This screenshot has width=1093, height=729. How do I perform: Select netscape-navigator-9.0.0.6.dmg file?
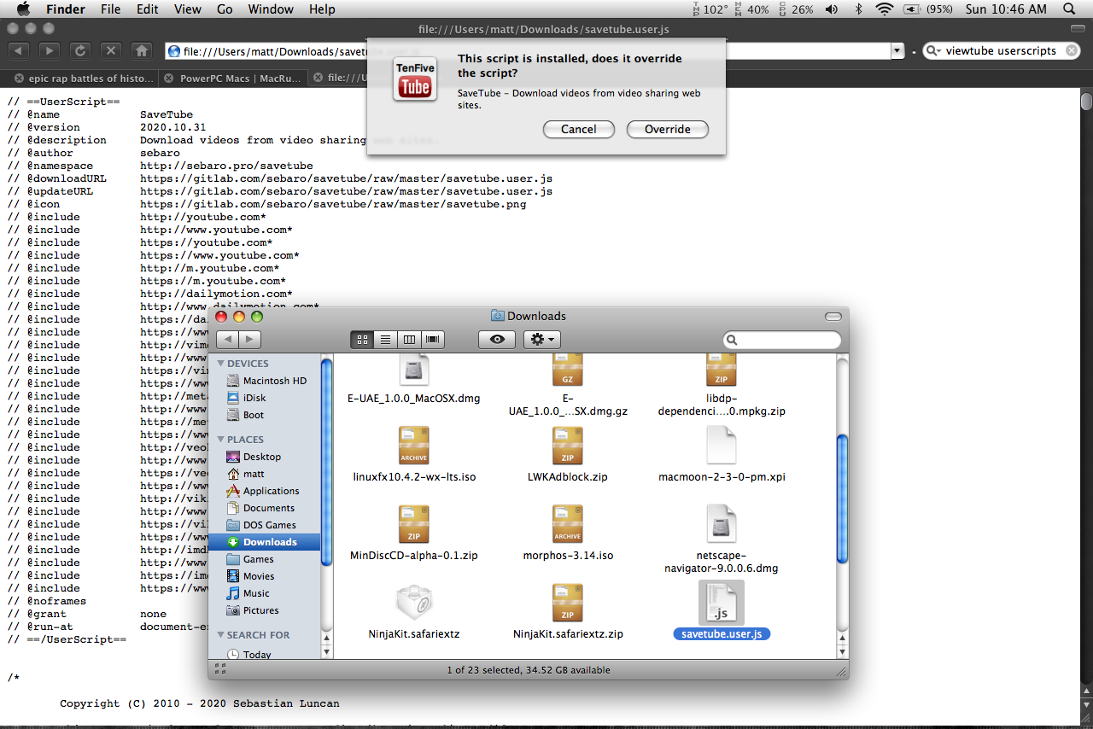click(722, 538)
